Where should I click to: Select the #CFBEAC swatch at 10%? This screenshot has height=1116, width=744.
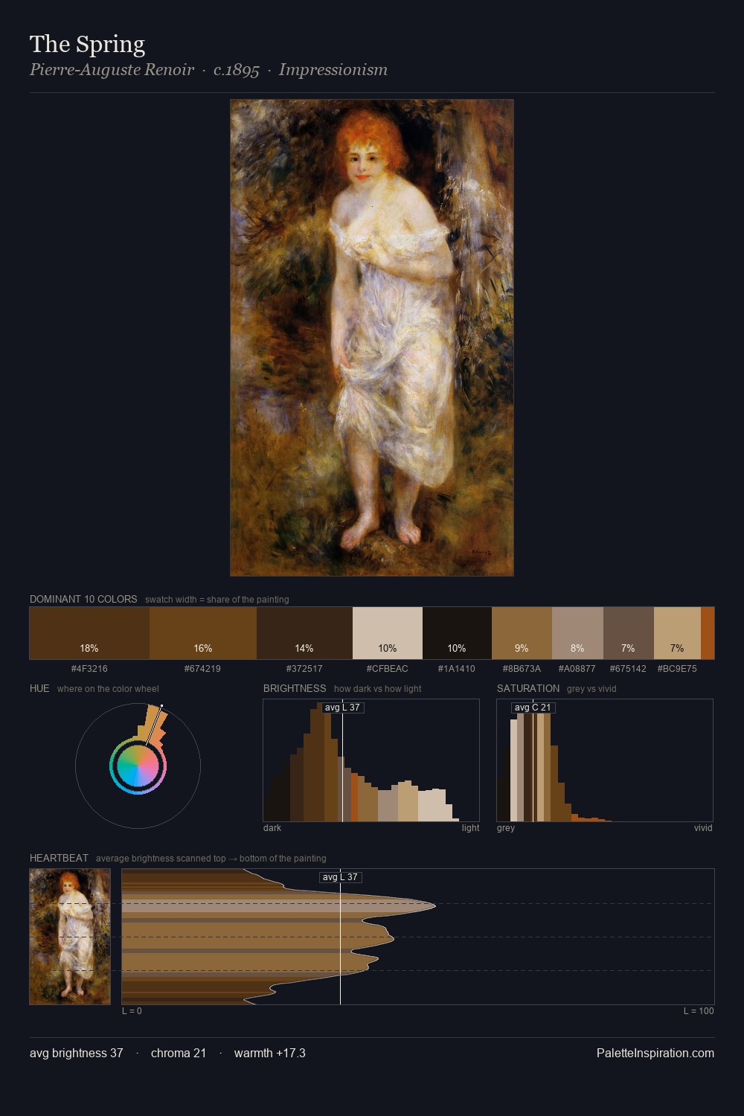[388, 633]
